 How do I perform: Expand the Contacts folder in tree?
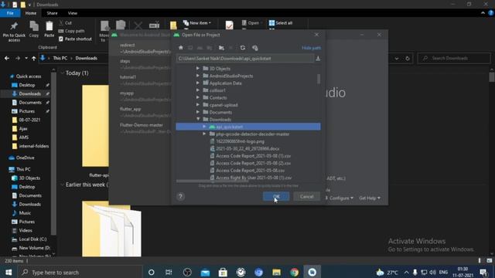pyautogui.click(x=198, y=97)
